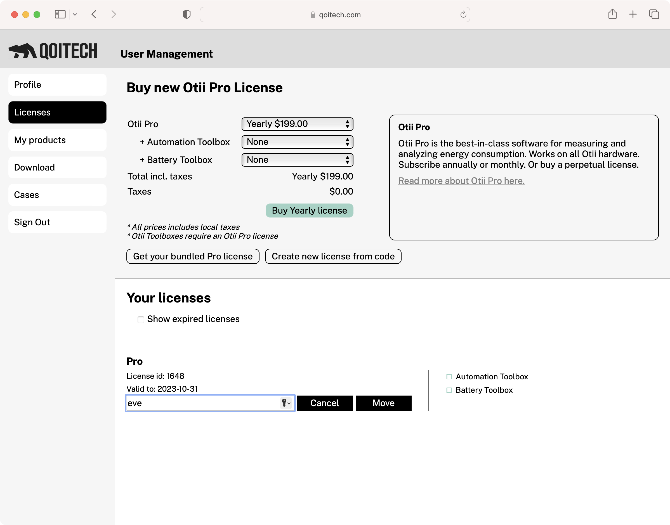This screenshot has height=525, width=670.
Task: Go back to the previous page
Action: tap(94, 14)
